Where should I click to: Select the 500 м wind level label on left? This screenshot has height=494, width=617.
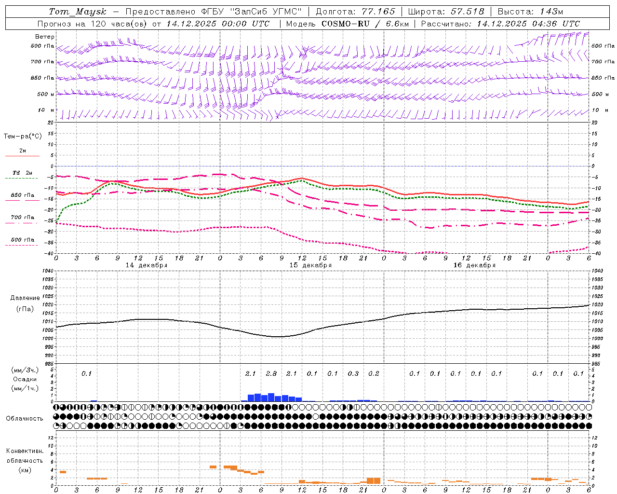point(46,94)
